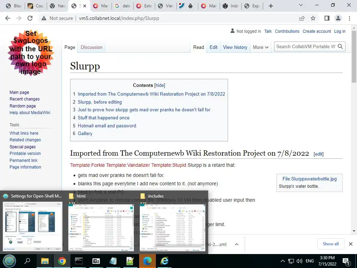Click the Not secure warning icon
357x268 pixels.
[44, 18]
